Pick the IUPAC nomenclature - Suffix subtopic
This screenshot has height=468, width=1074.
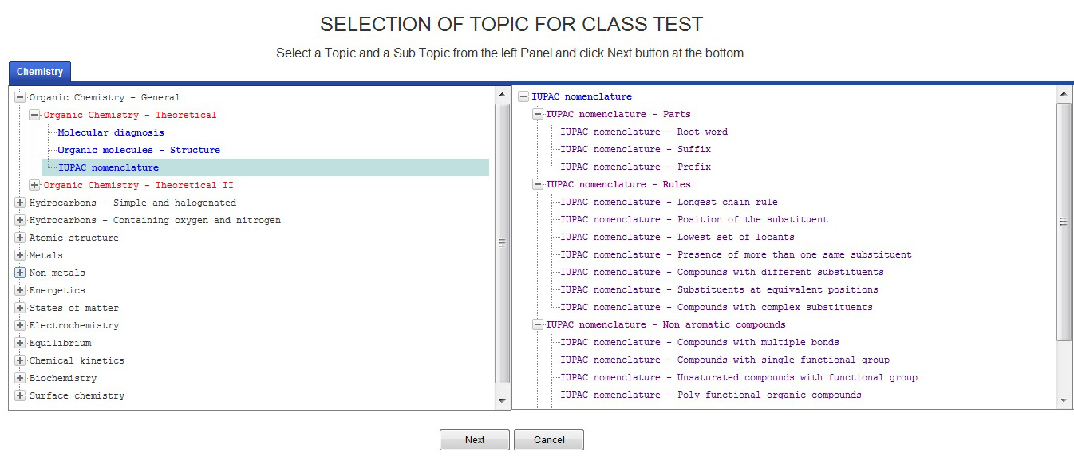point(635,149)
